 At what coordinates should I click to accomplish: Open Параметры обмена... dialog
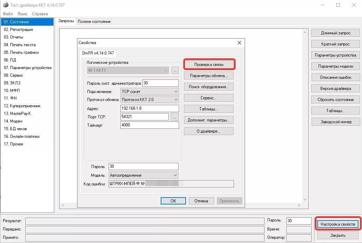click(x=209, y=76)
